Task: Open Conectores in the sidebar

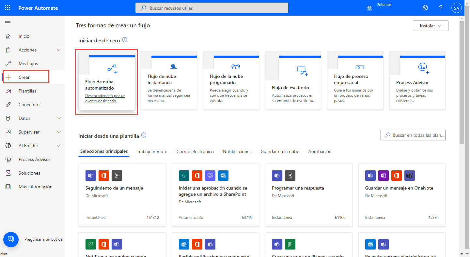Action: 33,105
